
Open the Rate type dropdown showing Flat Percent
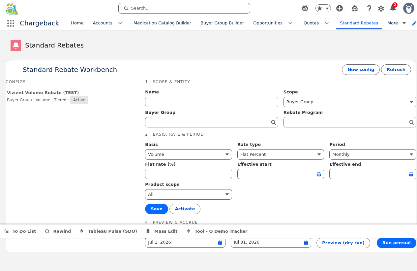281,154
